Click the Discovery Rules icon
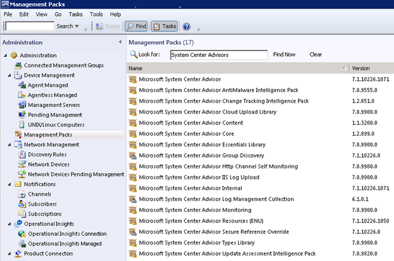This screenshot has height=261, width=394. 22,154
